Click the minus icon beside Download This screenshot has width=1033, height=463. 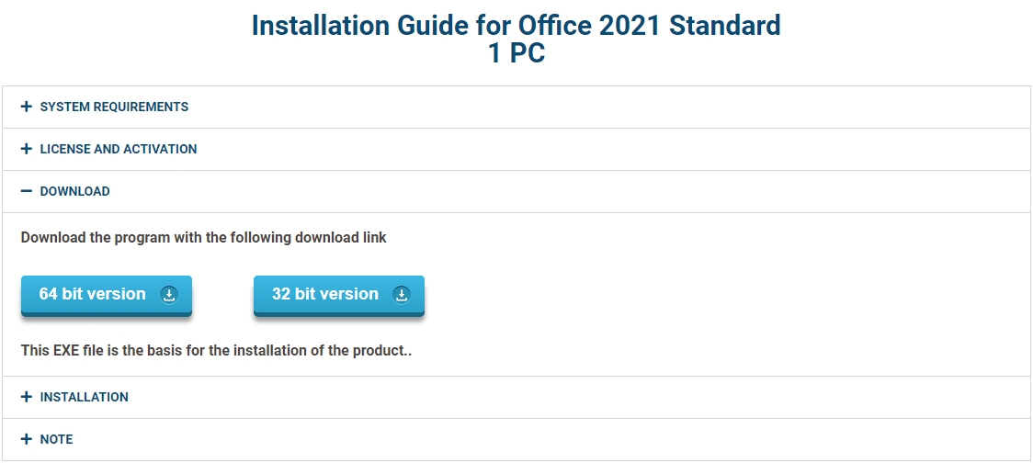pos(27,191)
